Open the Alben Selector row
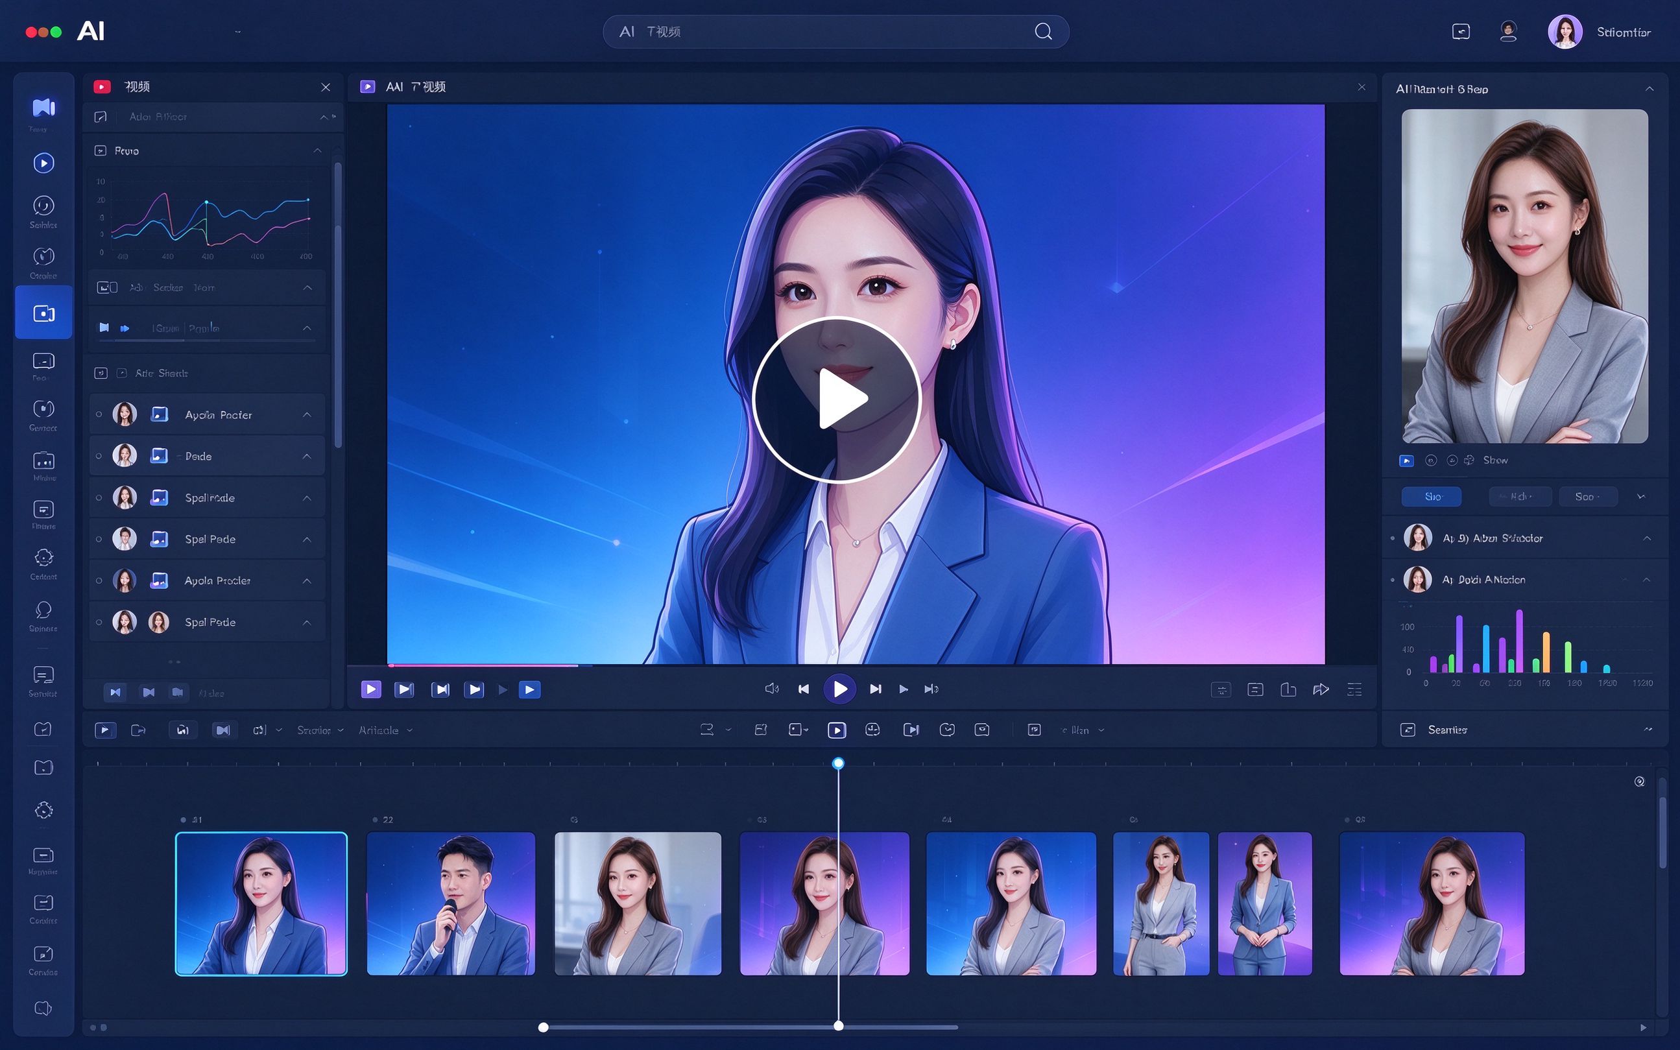Viewport: 1680px width, 1050px height. (x=1524, y=538)
